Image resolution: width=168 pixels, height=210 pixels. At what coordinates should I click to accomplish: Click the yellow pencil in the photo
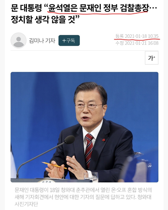pos(54,165)
